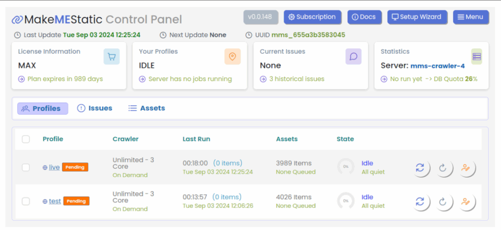Click the server icon in Statistics card
Screen dimensions: 501x230
(476, 57)
